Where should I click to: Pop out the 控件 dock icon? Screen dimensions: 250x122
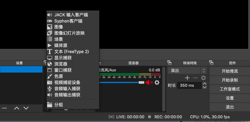point(211,63)
